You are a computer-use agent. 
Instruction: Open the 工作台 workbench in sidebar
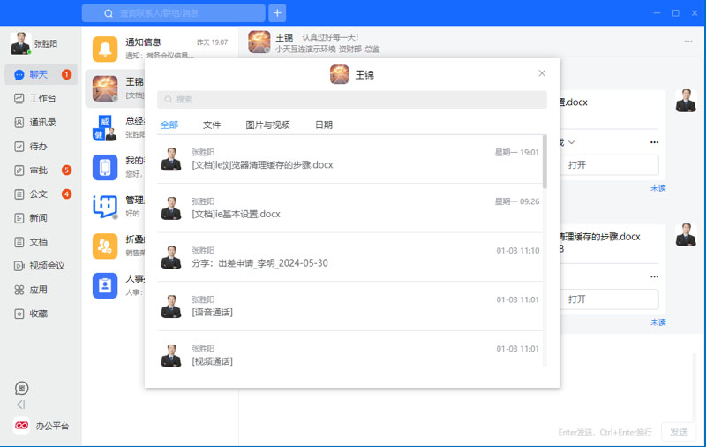tap(41, 98)
